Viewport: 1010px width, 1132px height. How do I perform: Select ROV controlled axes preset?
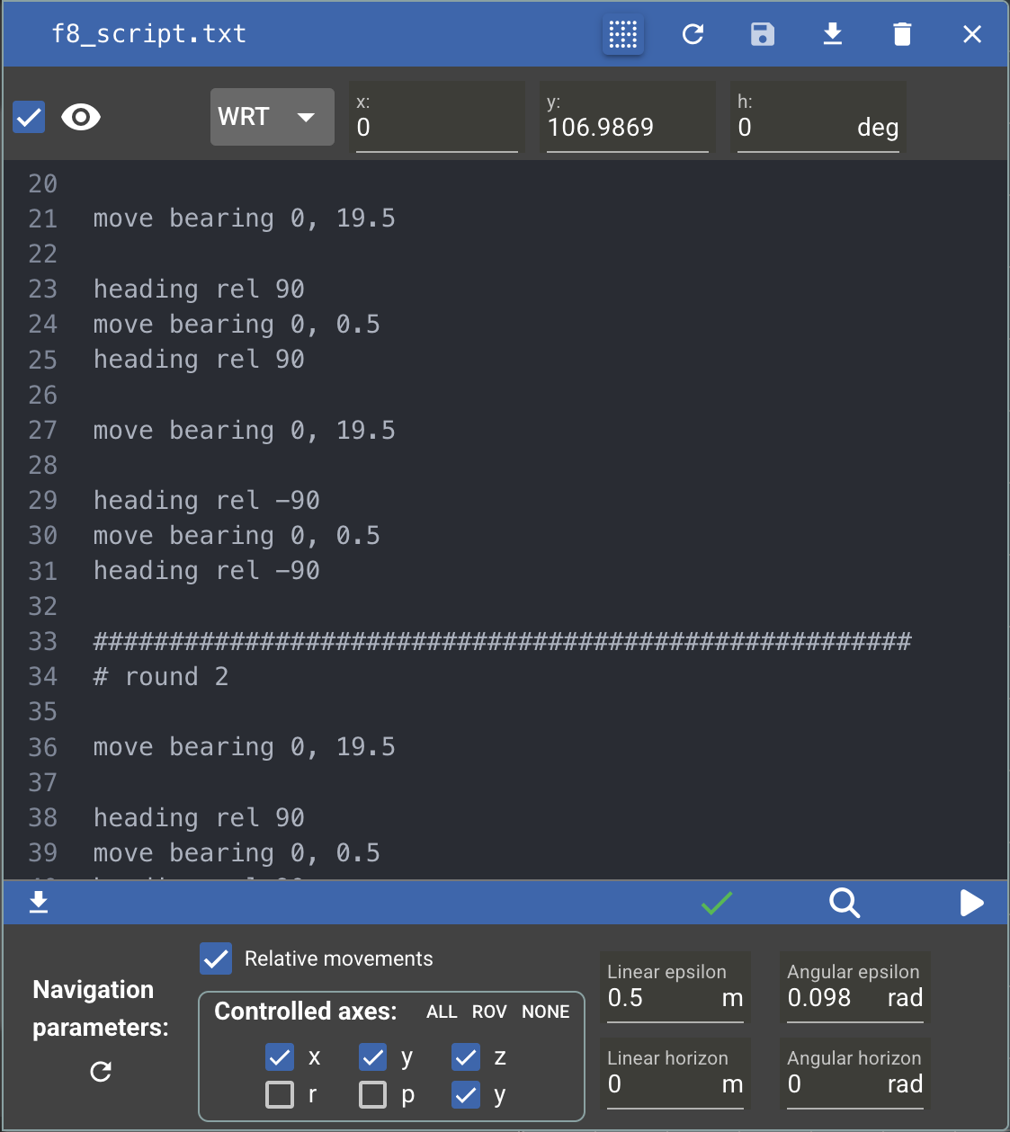coord(489,1012)
